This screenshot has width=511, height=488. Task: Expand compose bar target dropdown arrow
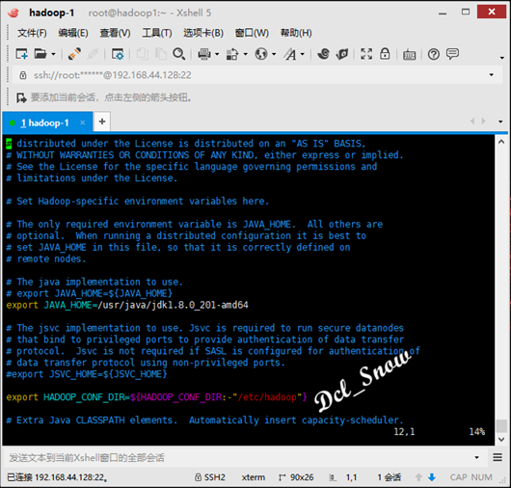[x=477, y=458]
